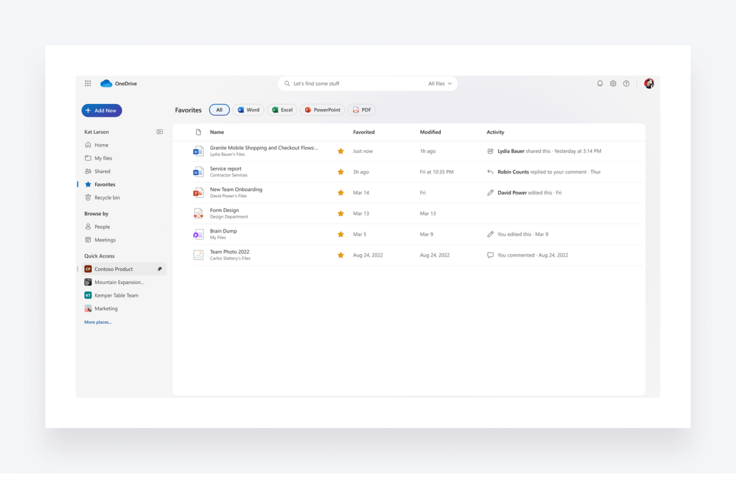Sort by the Modified column header

point(430,132)
